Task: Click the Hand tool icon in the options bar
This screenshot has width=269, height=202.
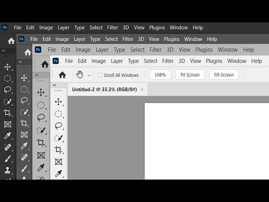Action: (x=80, y=75)
